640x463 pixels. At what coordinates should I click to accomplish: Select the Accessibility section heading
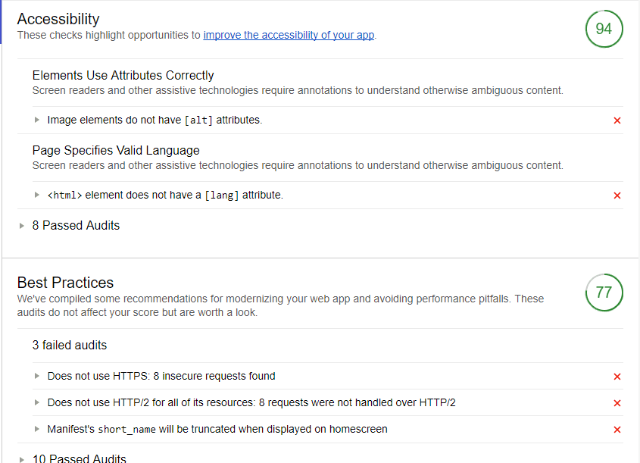click(x=58, y=18)
